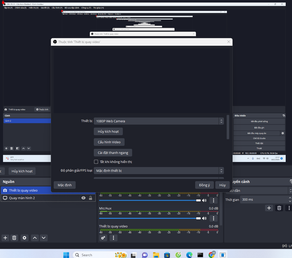
Task: Open the 'Tập tin (F)' menu
Action: point(8,8)
